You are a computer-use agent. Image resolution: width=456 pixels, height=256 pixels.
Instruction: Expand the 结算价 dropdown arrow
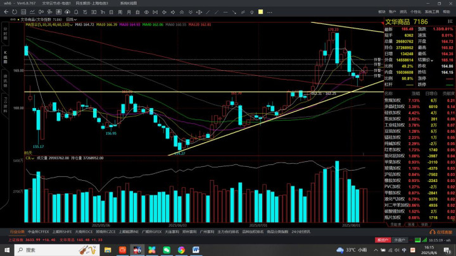tap(432, 60)
